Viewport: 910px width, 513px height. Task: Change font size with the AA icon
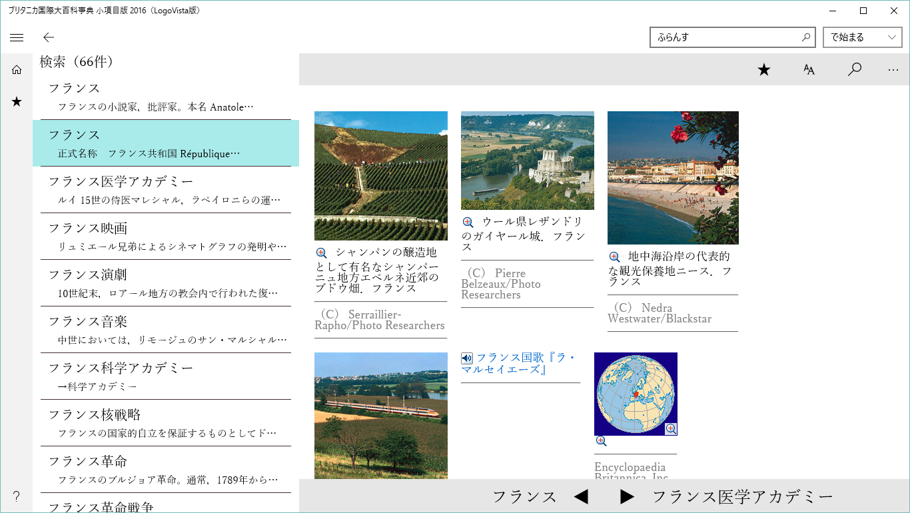point(809,69)
